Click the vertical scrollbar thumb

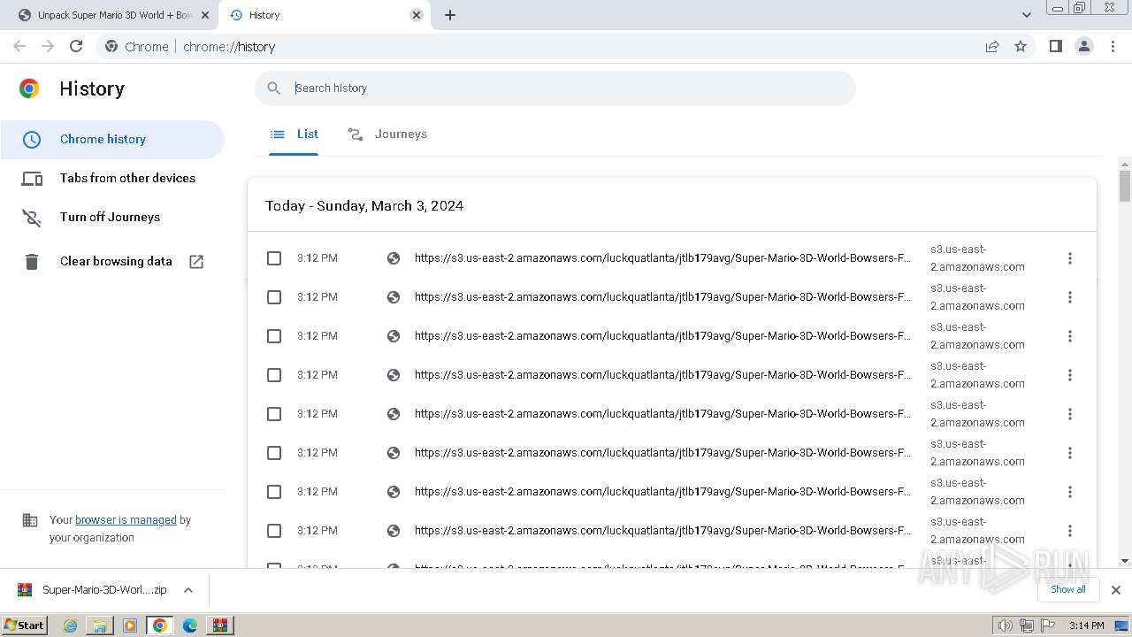click(1125, 186)
